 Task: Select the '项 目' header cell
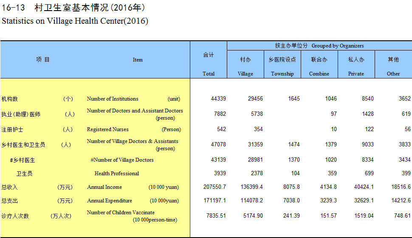tap(42, 59)
